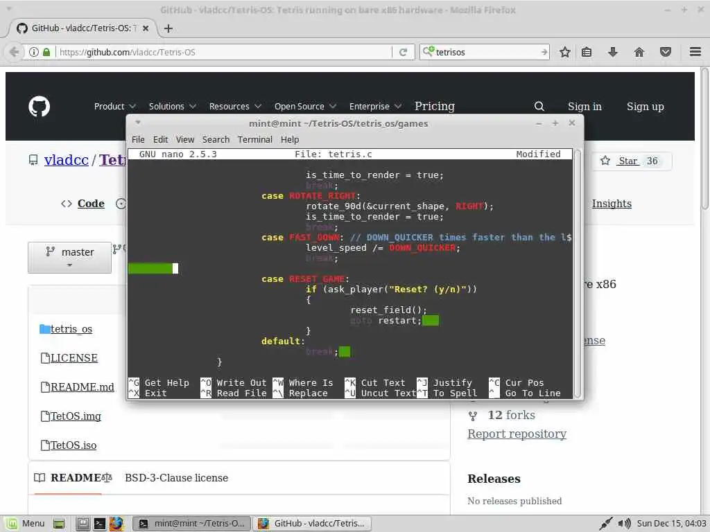Click the green padlock icon

pyautogui.click(x=46, y=52)
